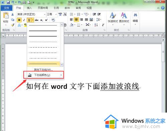Click the character border A icon

tap(65, 14)
